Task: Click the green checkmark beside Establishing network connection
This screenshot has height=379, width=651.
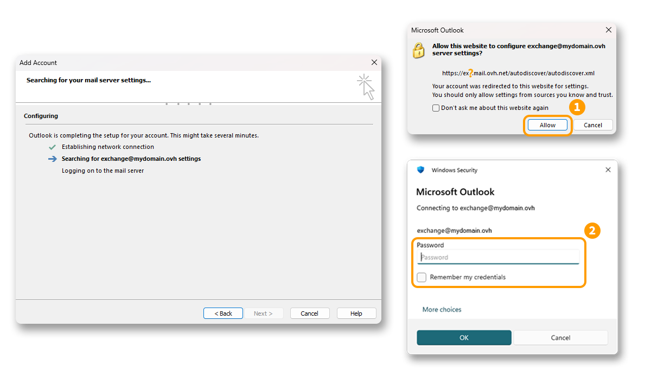Action: (52, 147)
